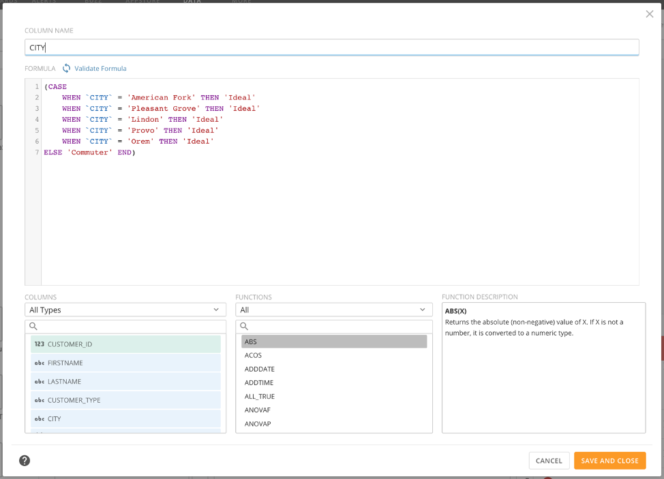
Task: Click the CANCEL button
Action: [549, 461]
